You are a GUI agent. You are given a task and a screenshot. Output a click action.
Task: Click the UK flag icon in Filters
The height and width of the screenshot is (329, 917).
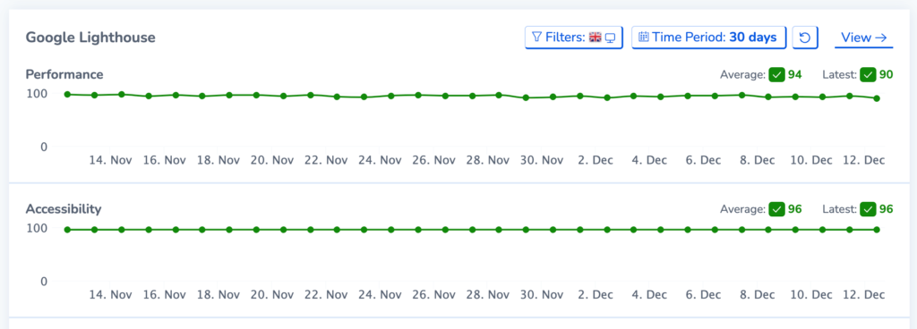point(596,38)
